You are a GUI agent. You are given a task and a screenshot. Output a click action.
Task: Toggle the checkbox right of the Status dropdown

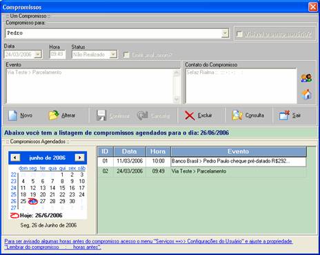coord(126,55)
